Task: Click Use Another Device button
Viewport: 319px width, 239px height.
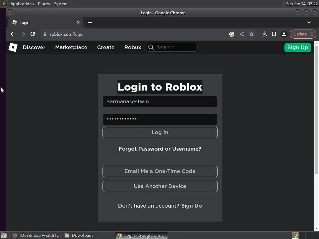Action: click(x=160, y=186)
